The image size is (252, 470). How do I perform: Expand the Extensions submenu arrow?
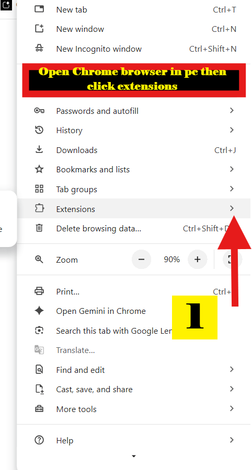tap(232, 208)
